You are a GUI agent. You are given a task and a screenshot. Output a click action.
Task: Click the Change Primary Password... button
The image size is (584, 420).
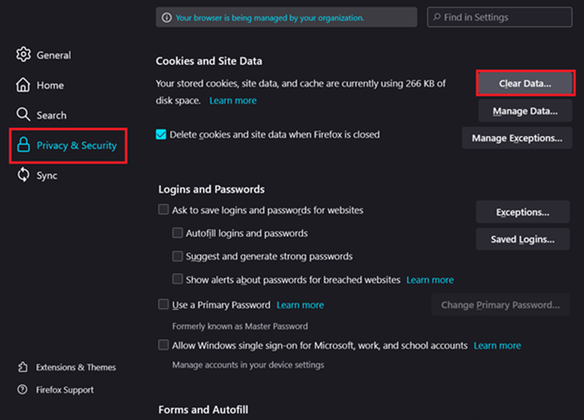500,304
